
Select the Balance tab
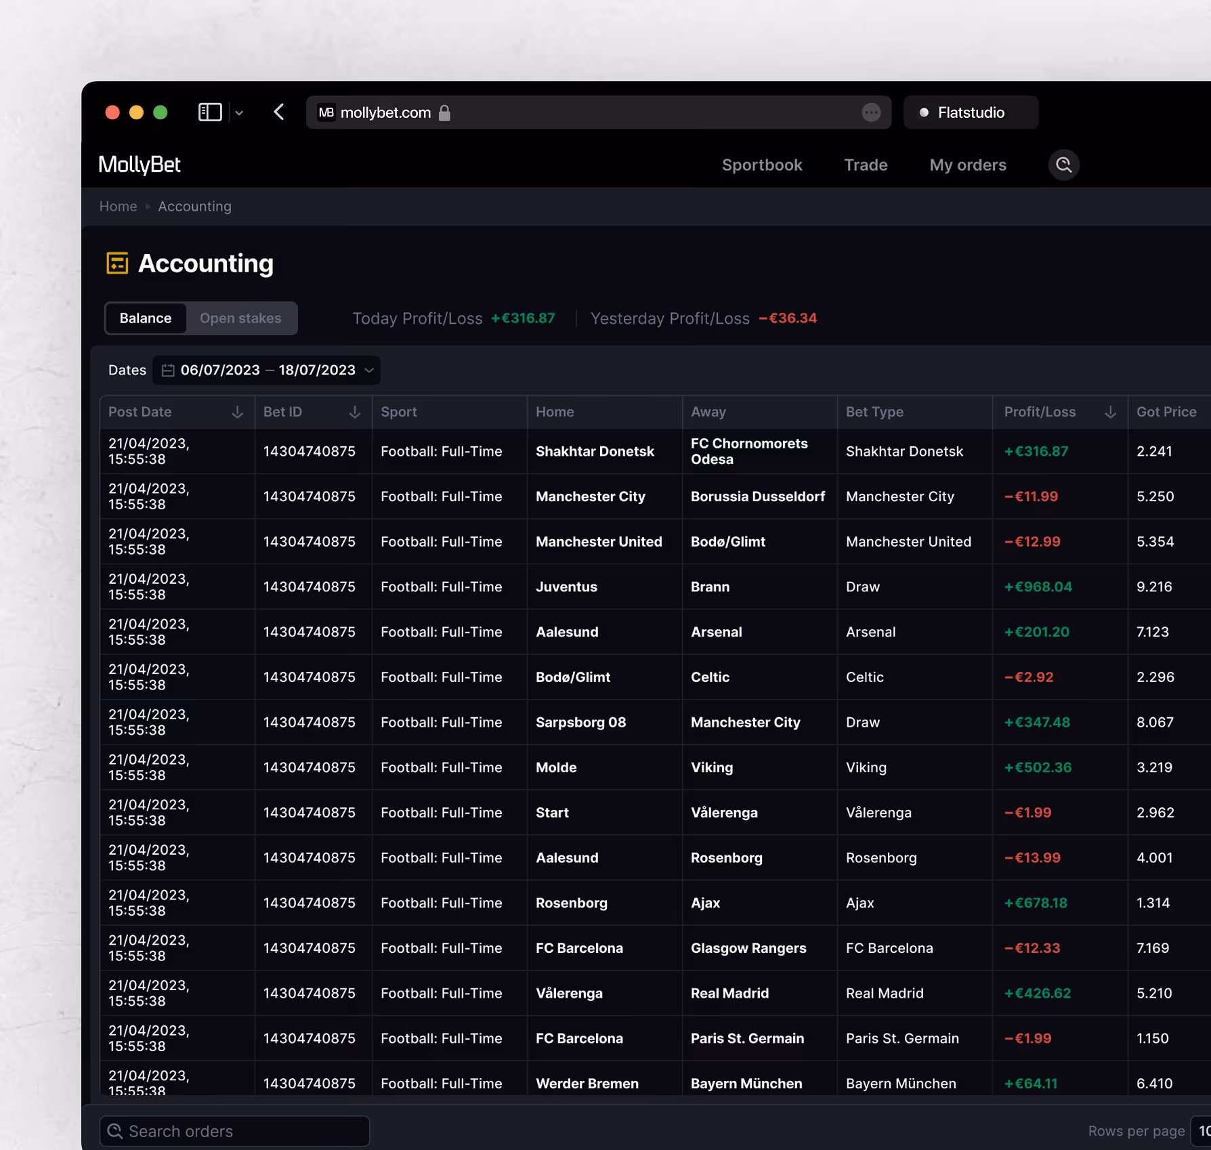[146, 318]
